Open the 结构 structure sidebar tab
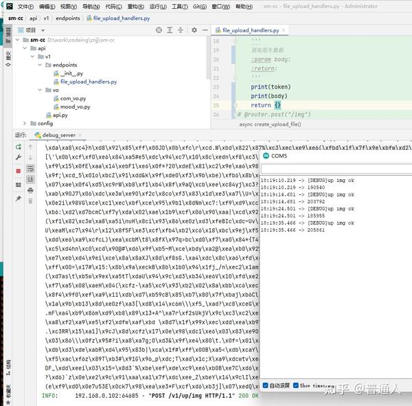This screenshot has width=412, height=406. 8,368
